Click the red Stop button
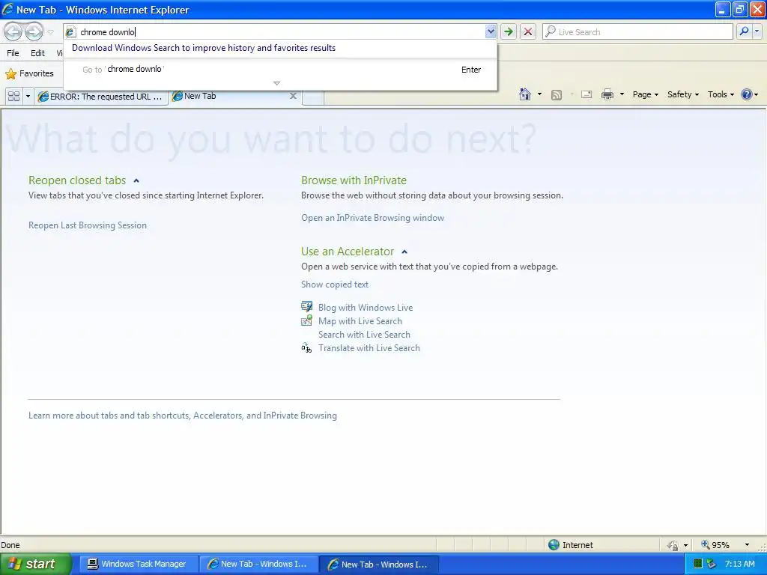767x575 pixels. pos(528,31)
